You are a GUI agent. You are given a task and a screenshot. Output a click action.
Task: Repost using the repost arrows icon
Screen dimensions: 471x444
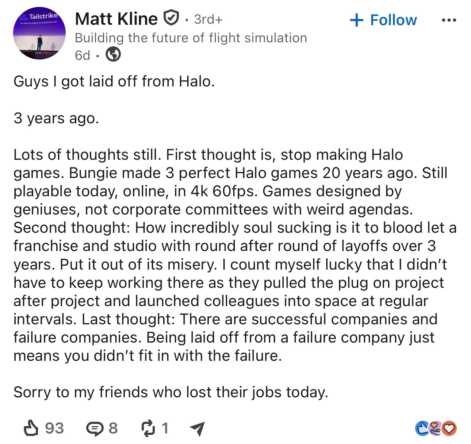pos(148,428)
